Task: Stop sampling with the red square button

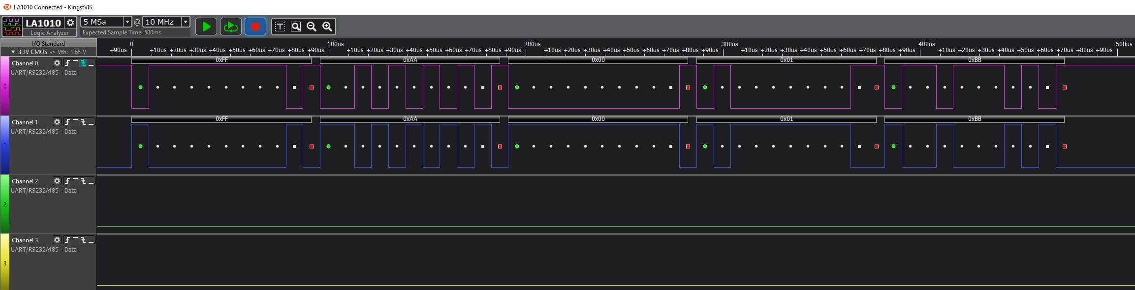Action: coord(255,27)
